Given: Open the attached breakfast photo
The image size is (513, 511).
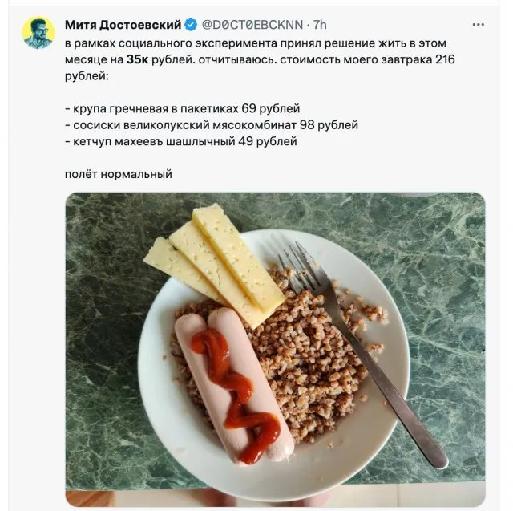Looking at the screenshot, I should coord(275,349).
